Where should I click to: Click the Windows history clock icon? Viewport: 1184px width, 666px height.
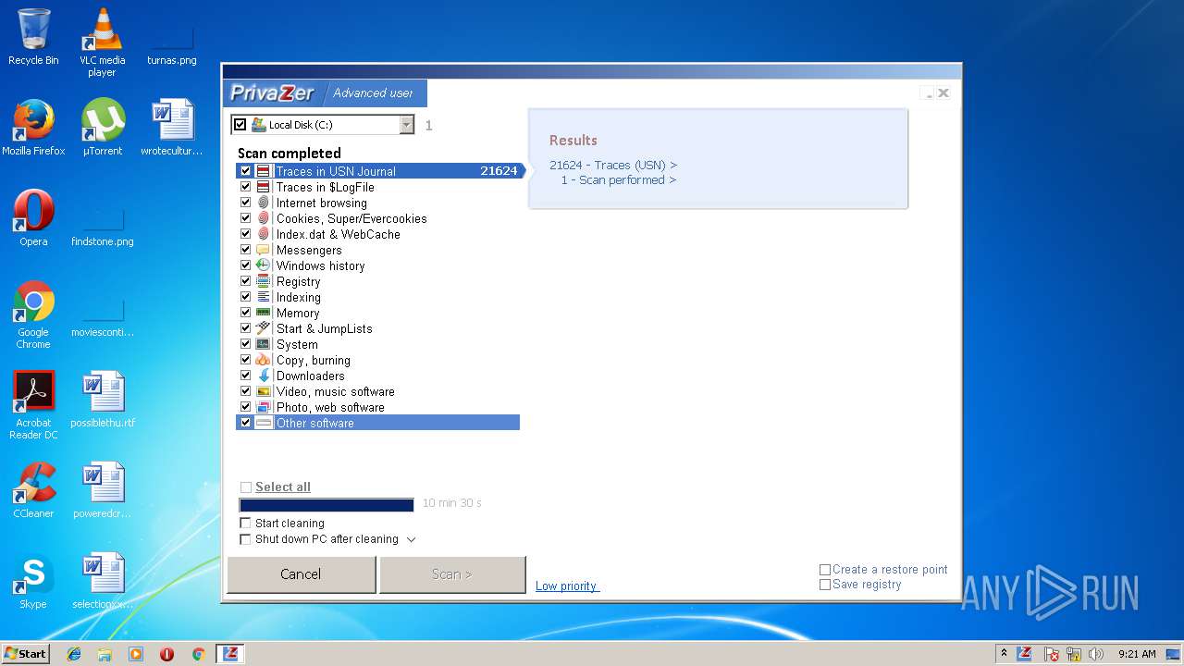click(x=264, y=265)
